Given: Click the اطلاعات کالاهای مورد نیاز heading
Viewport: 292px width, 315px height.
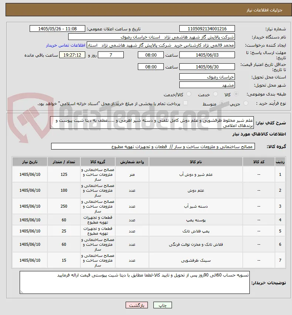Looking at the screenshot, I should pyautogui.click(x=259, y=134).
